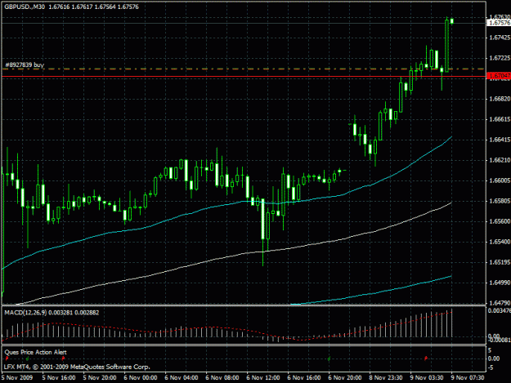
Task: Select the Ques Price Action Alert label
Action: tap(35, 352)
